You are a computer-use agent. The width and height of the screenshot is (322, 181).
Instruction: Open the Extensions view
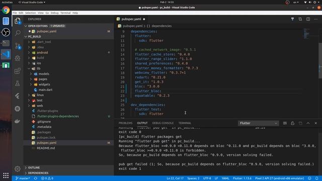click(x=18, y=71)
